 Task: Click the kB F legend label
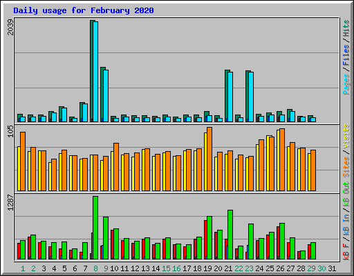tap(346, 252)
